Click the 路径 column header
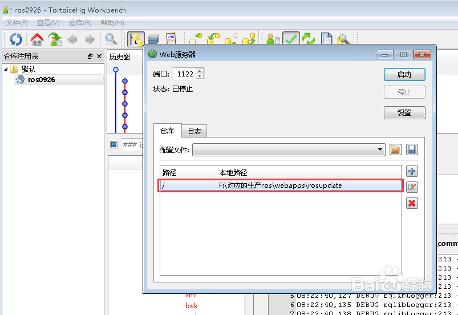The width and height of the screenshot is (458, 315). tap(188, 173)
